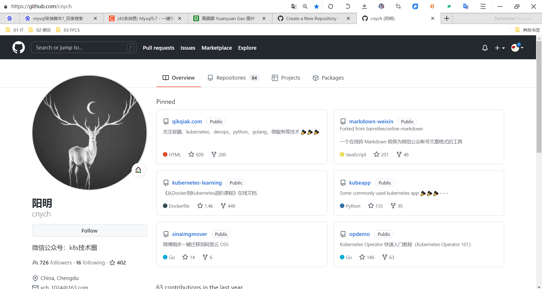View the 402 starred repositories
The height and width of the screenshot is (289, 542).
point(118,262)
